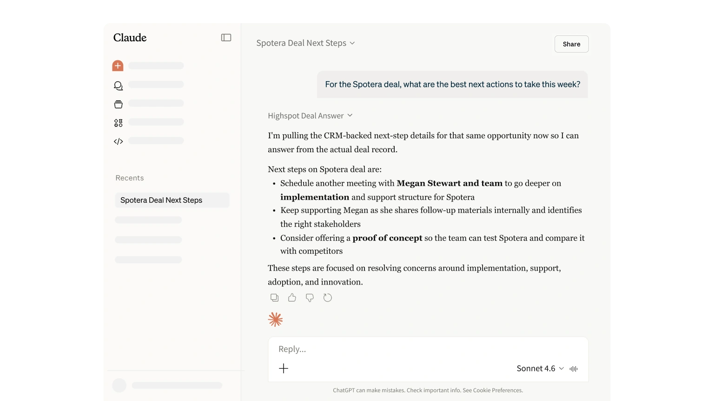714x401 pixels.
Task: Open the Code brackets icon in sidebar
Action: (119, 142)
